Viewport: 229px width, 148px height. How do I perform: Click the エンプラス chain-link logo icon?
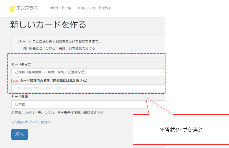click(12, 8)
